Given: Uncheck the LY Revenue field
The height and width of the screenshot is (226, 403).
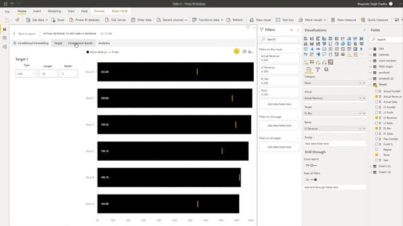Looking at the screenshot, I should [x=377, y=118].
